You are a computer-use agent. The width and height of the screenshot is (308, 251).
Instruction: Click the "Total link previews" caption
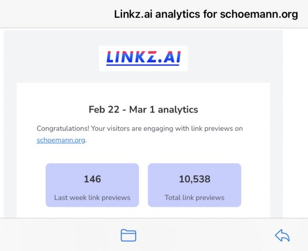(x=195, y=198)
